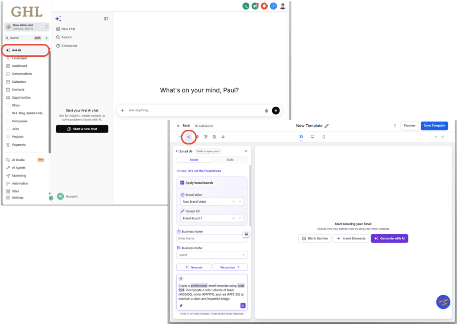457x324 pixels.
Task: Clear the Brand Board 1 selection
Action: [x=233, y=219]
